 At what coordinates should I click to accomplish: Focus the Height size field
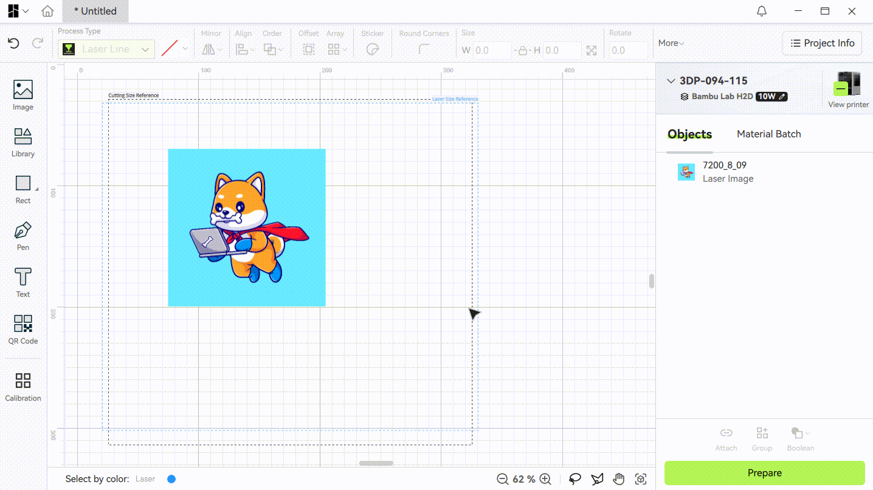click(561, 50)
